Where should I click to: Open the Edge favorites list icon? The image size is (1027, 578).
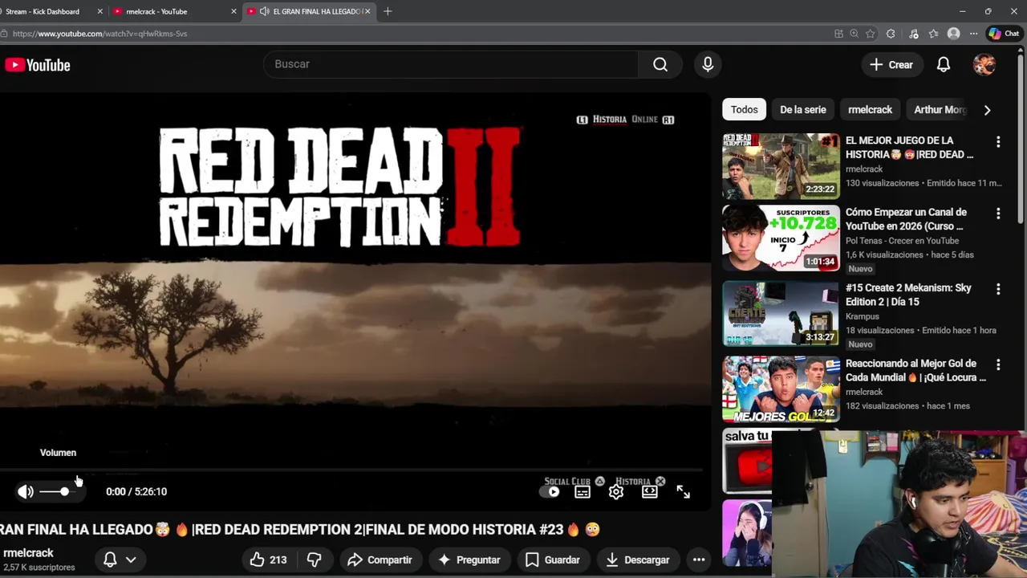pos(933,34)
